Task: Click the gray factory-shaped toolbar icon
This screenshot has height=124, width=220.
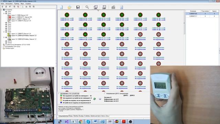Action: (113, 7)
